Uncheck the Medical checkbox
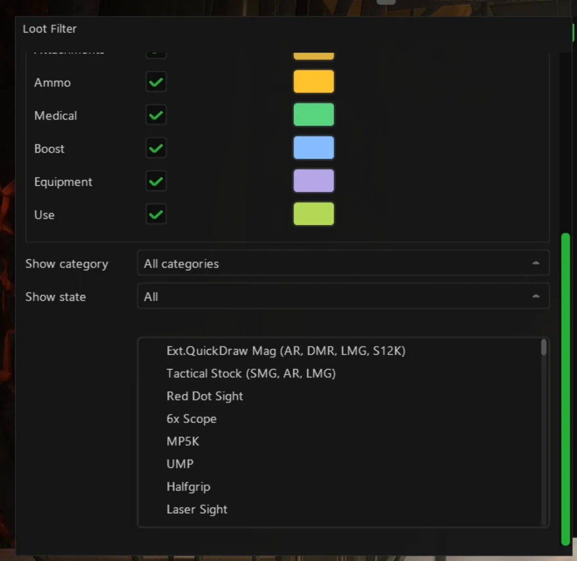The width and height of the screenshot is (577, 561). click(x=156, y=115)
